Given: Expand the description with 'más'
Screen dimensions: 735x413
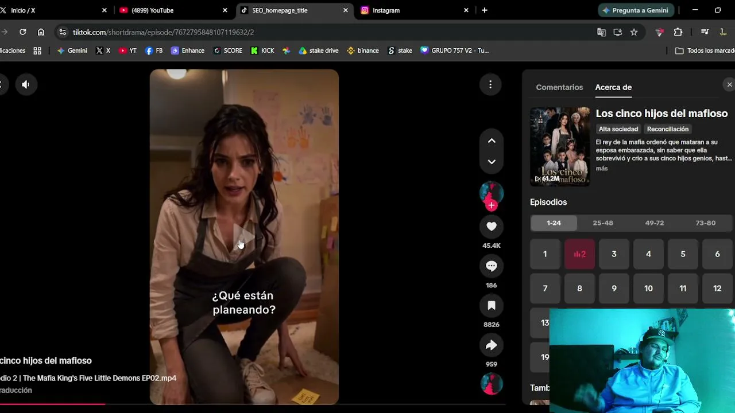Looking at the screenshot, I should click(602, 169).
